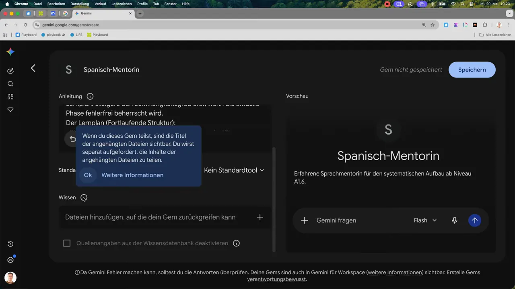Switch to the Google tab

(x=66, y=13)
